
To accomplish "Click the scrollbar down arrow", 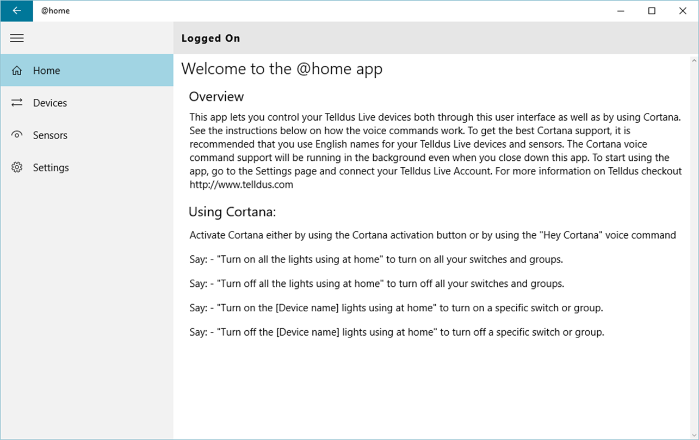I will [694, 435].
